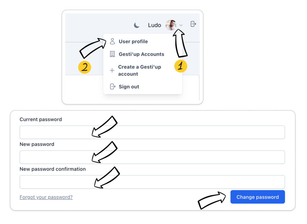Choose Create a Gesti'up account
This screenshot has height=224, width=307.
tap(139, 71)
